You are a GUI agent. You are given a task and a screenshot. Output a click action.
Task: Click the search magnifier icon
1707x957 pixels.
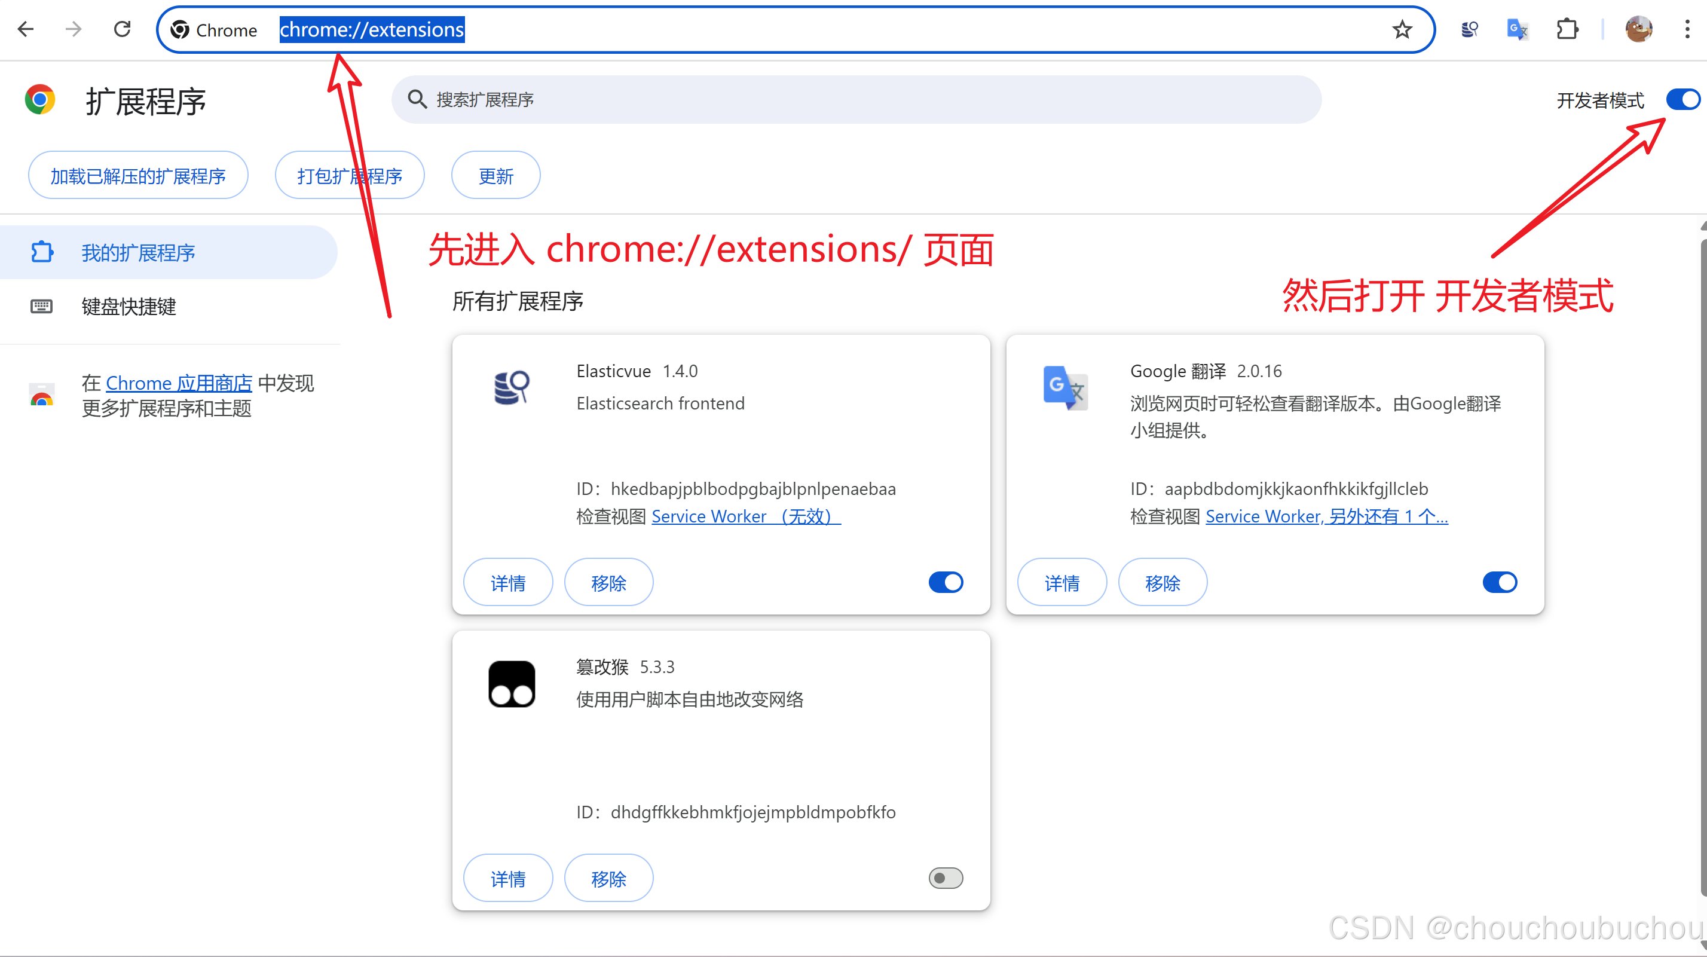click(x=416, y=99)
